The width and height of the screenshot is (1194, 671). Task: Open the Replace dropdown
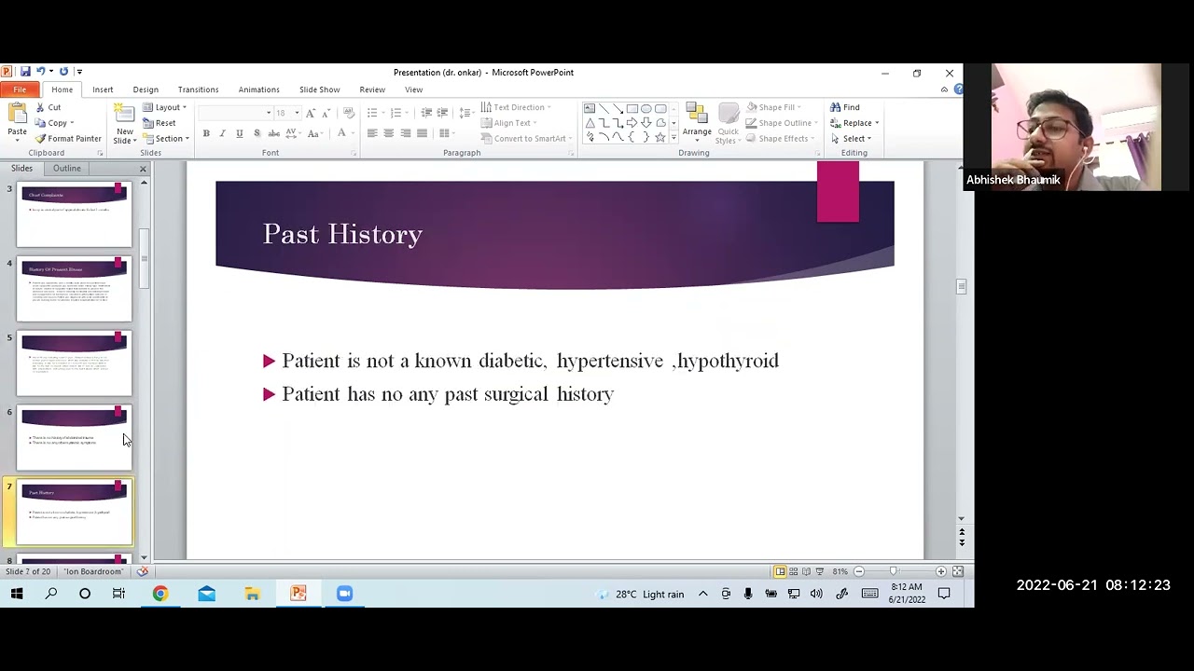point(854,123)
